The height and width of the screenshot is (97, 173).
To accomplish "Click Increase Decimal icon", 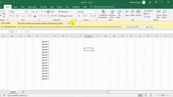I will click(x=91, y=16).
